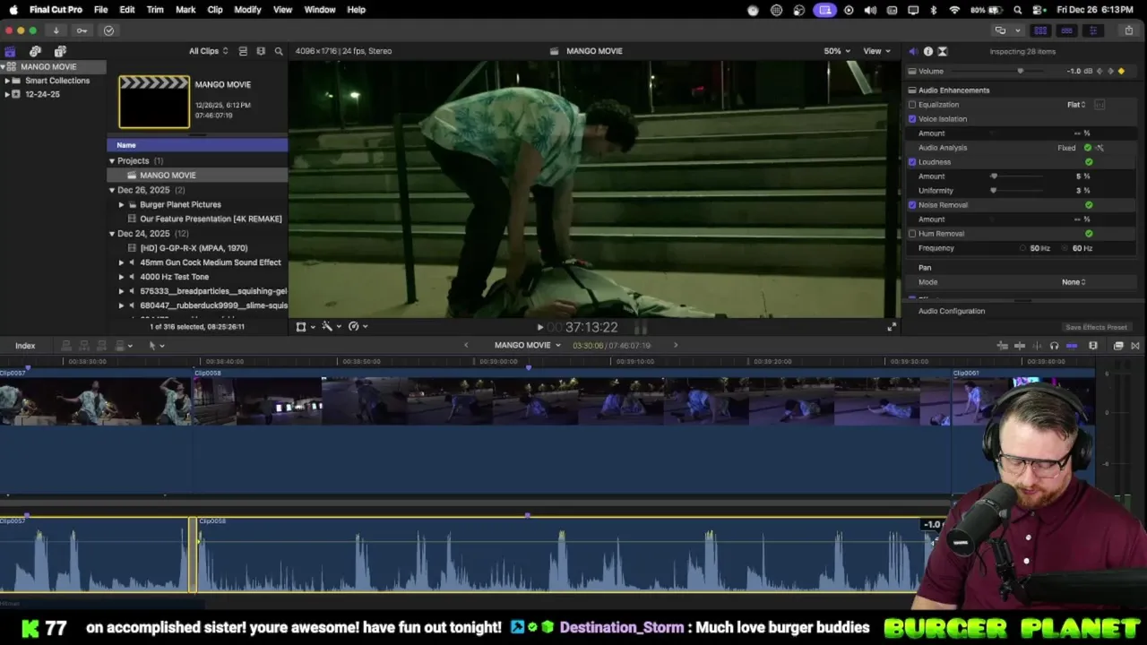
Task: Enable the Equalization checkbox
Action: pyautogui.click(x=912, y=105)
